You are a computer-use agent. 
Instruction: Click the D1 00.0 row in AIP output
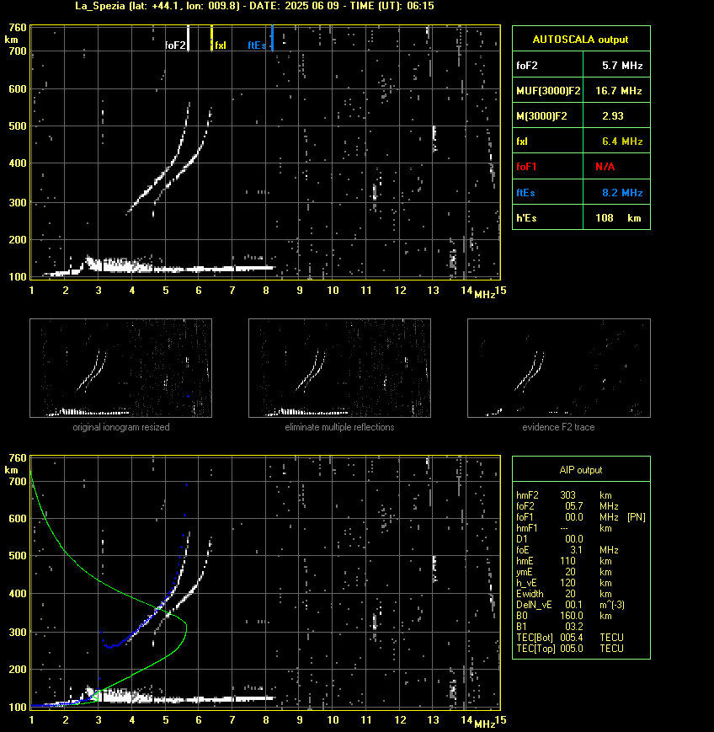(x=550, y=539)
